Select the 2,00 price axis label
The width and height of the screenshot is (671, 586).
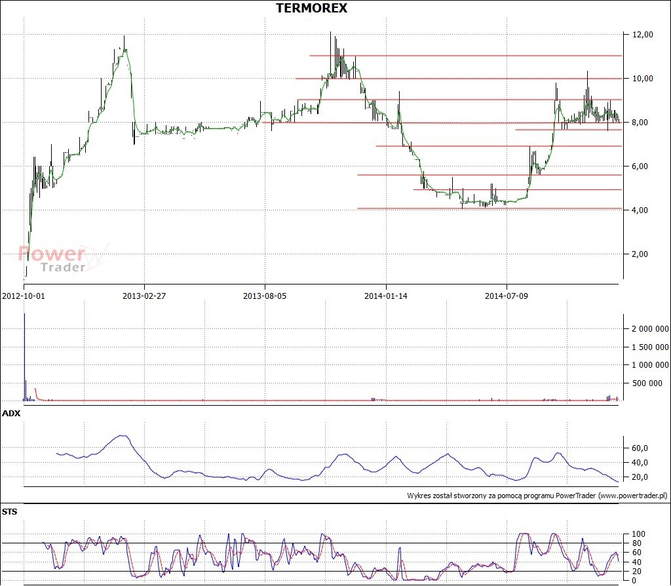tap(640, 254)
